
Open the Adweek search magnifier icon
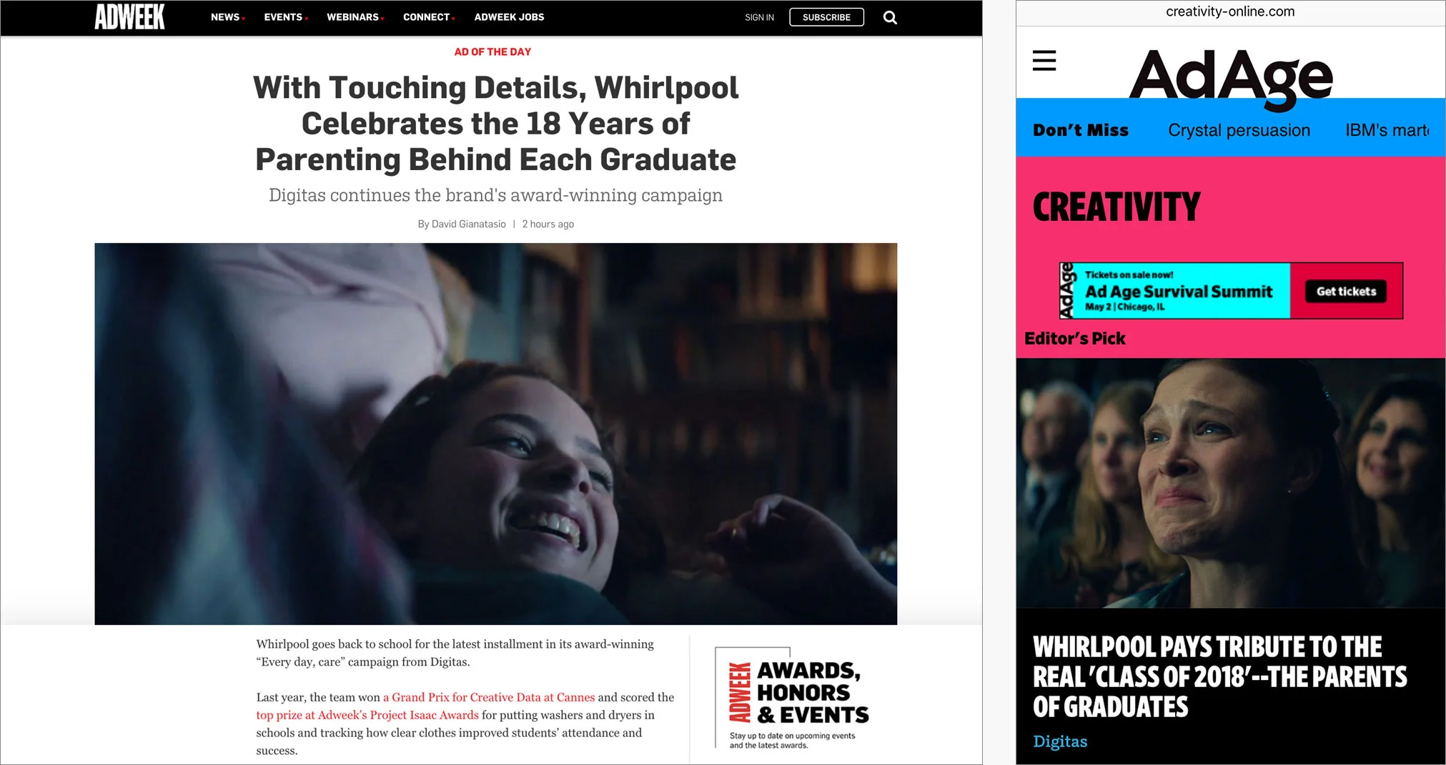point(890,17)
